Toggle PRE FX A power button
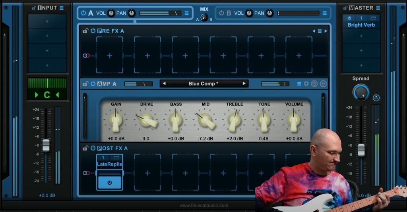This screenshot has width=407, height=212. [x=93, y=31]
